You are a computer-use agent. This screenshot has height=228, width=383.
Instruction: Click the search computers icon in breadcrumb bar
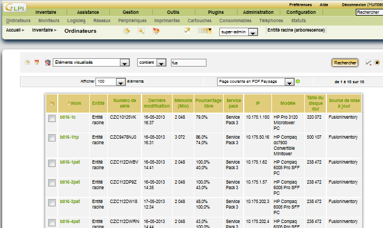click(x=141, y=31)
